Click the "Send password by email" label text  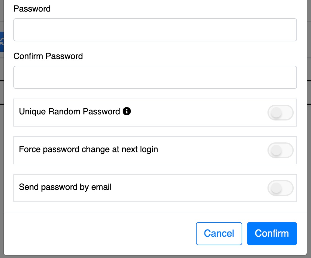(x=65, y=187)
